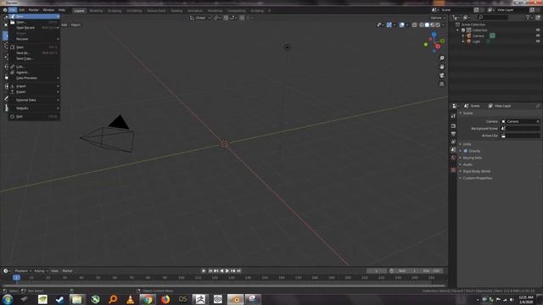Choose Save As in File menu

click(34, 53)
